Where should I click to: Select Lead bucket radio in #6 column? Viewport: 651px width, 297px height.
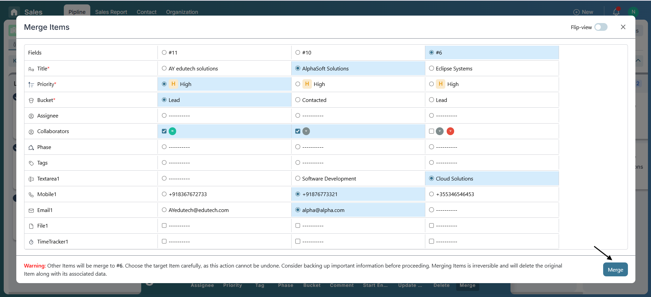(x=431, y=100)
